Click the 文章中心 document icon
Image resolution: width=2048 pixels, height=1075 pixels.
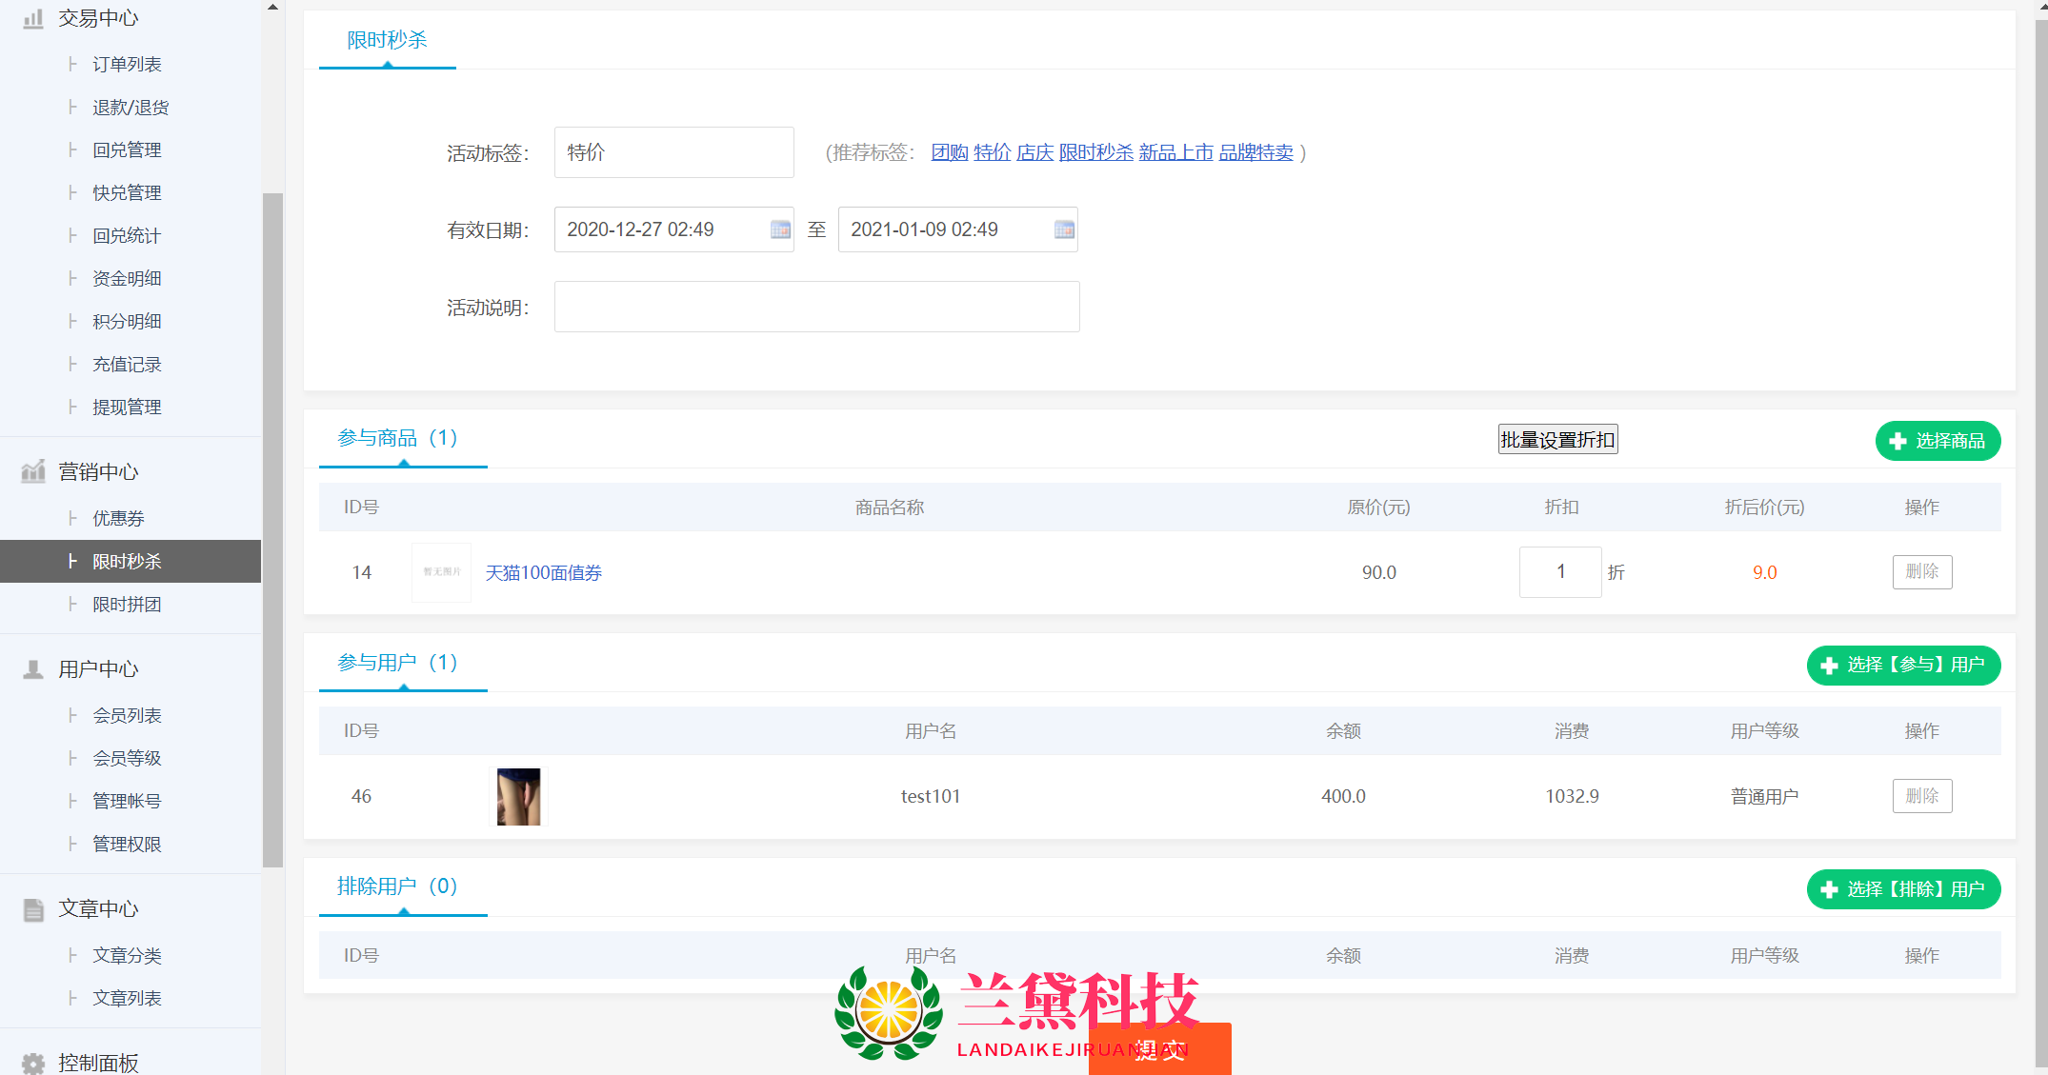point(33,909)
